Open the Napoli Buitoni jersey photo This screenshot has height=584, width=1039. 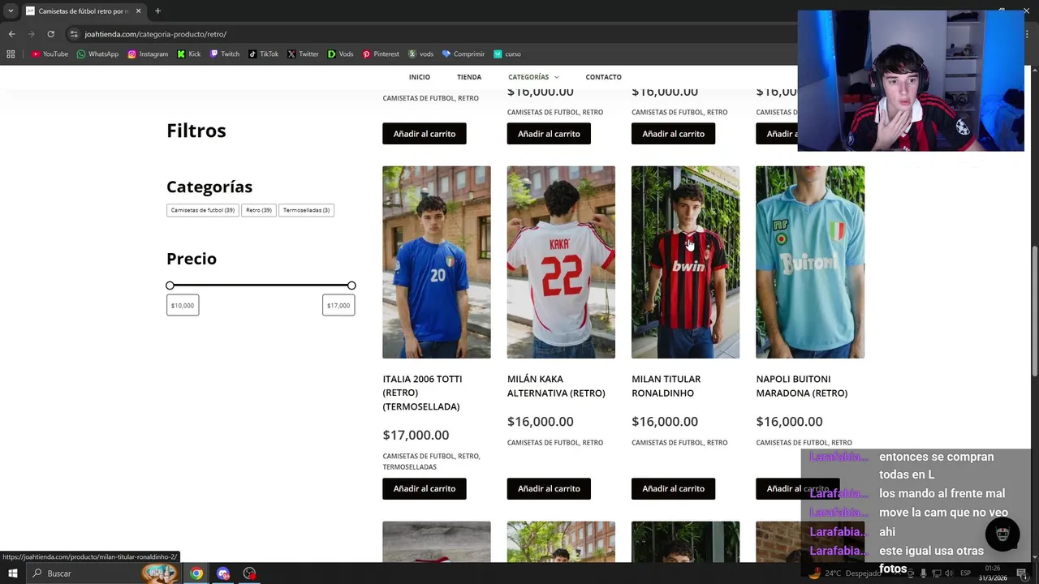click(x=810, y=262)
